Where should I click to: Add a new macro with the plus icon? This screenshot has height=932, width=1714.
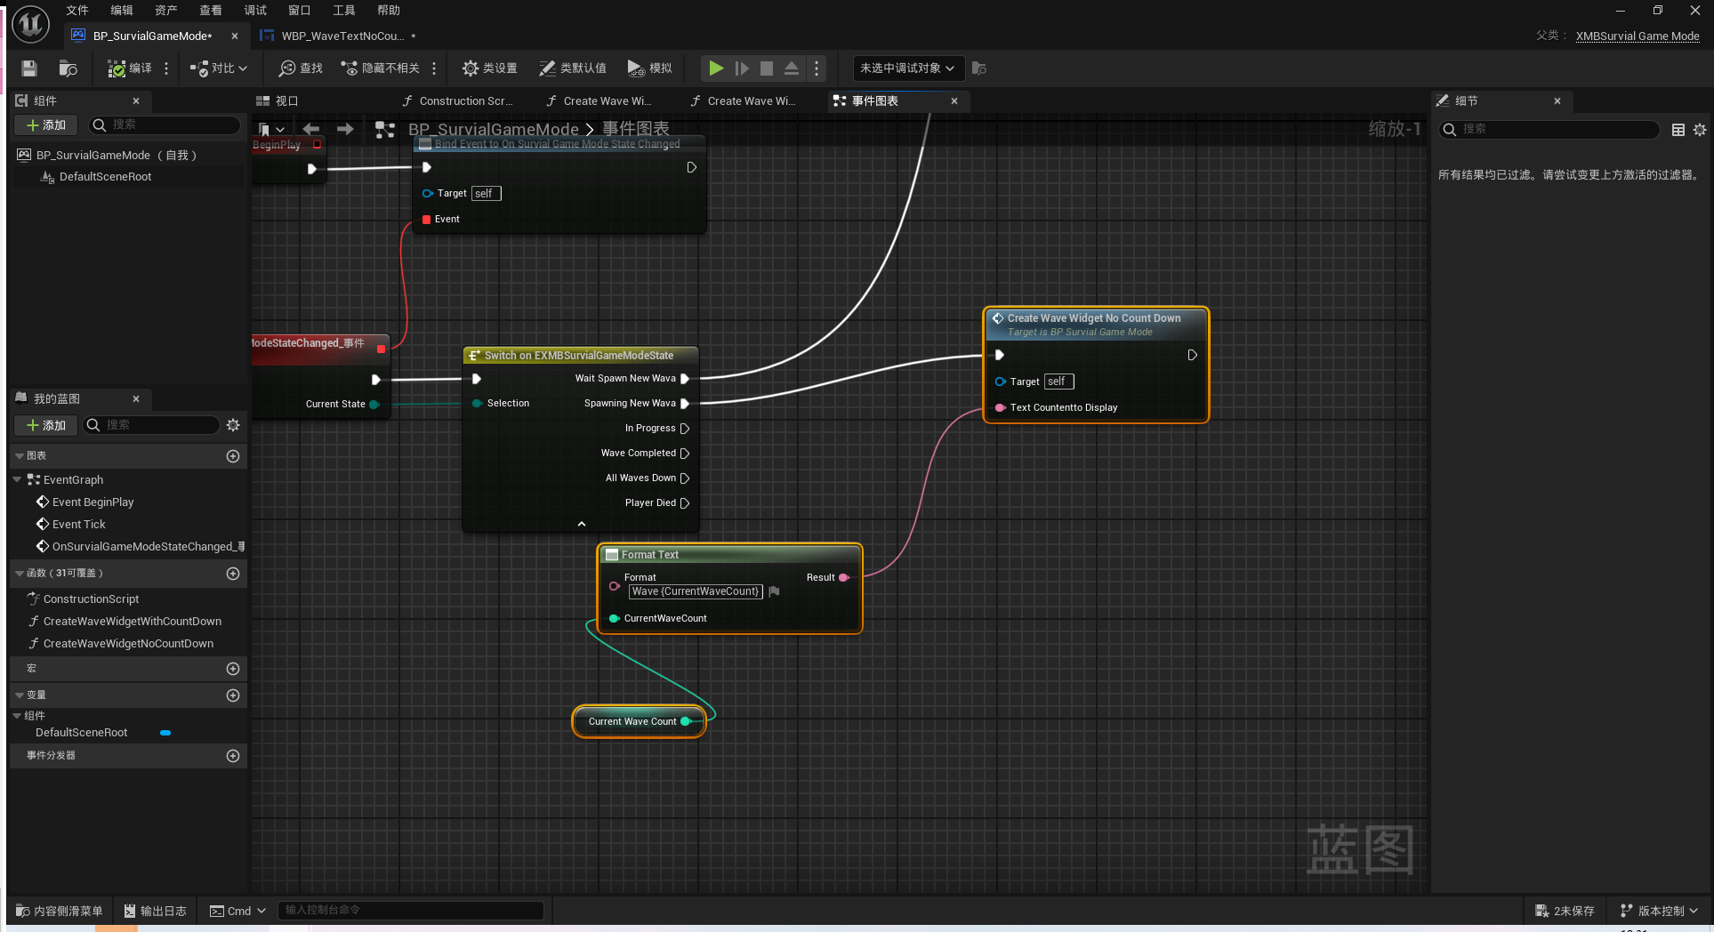233,669
